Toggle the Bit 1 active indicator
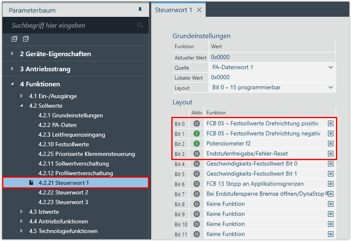Viewport: 351px width, 241px height. tap(196, 134)
